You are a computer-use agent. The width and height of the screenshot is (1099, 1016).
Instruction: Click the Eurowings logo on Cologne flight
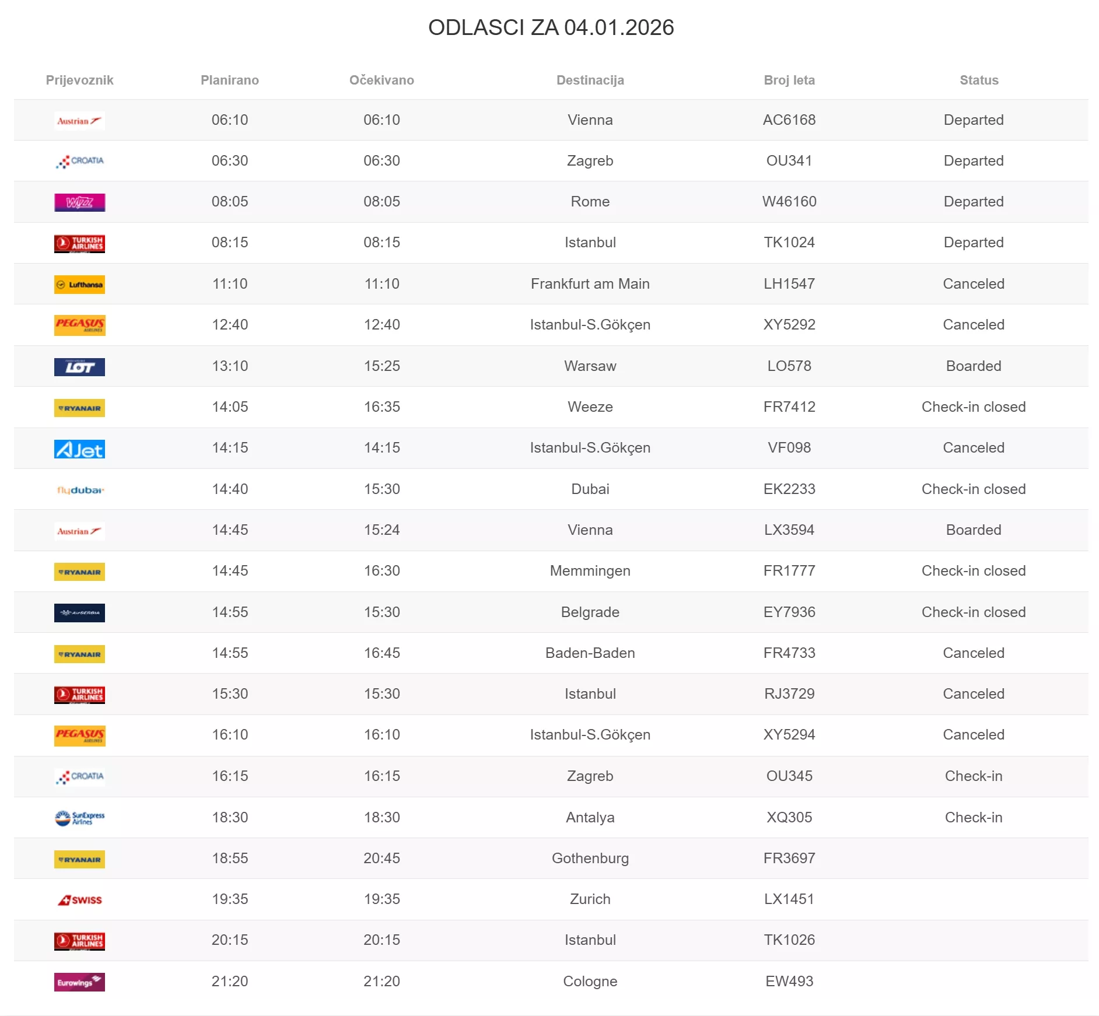[79, 982]
